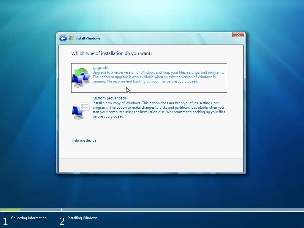Select the Upgrade computers icon
304x228 pixels.
(81, 78)
